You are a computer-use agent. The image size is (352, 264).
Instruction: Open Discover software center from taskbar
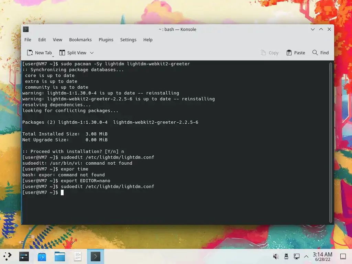pos(42,256)
